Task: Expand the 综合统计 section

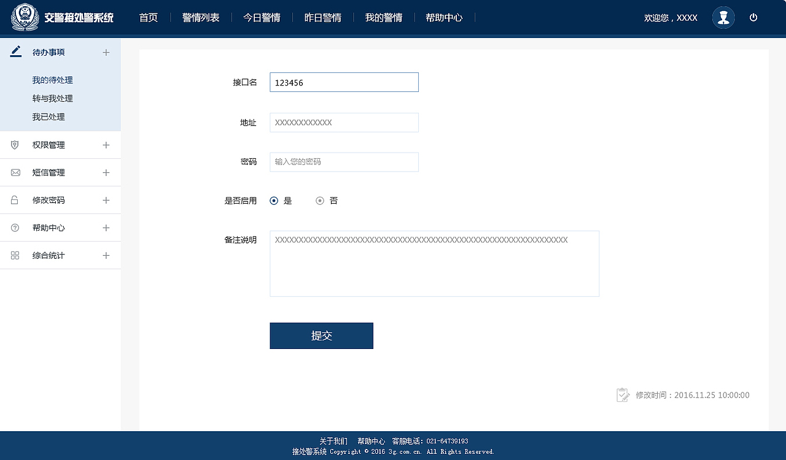Action: 106,255
